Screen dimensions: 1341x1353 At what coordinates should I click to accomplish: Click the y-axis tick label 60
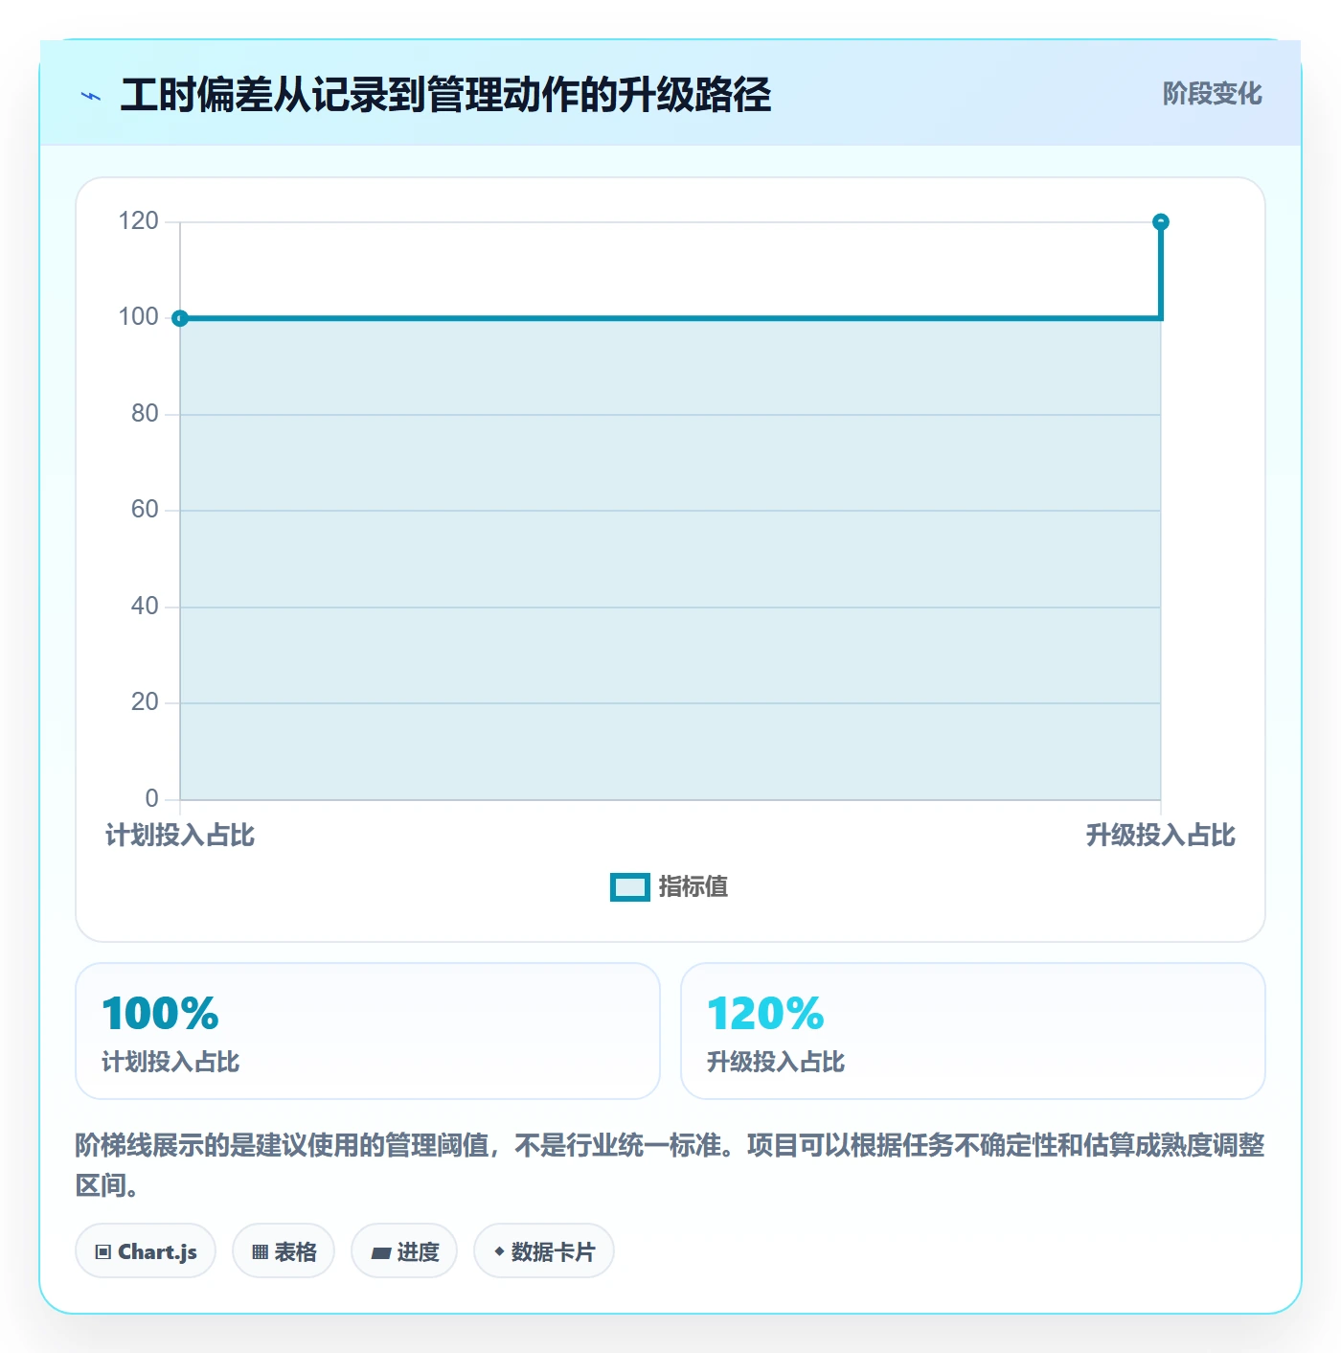[145, 510]
